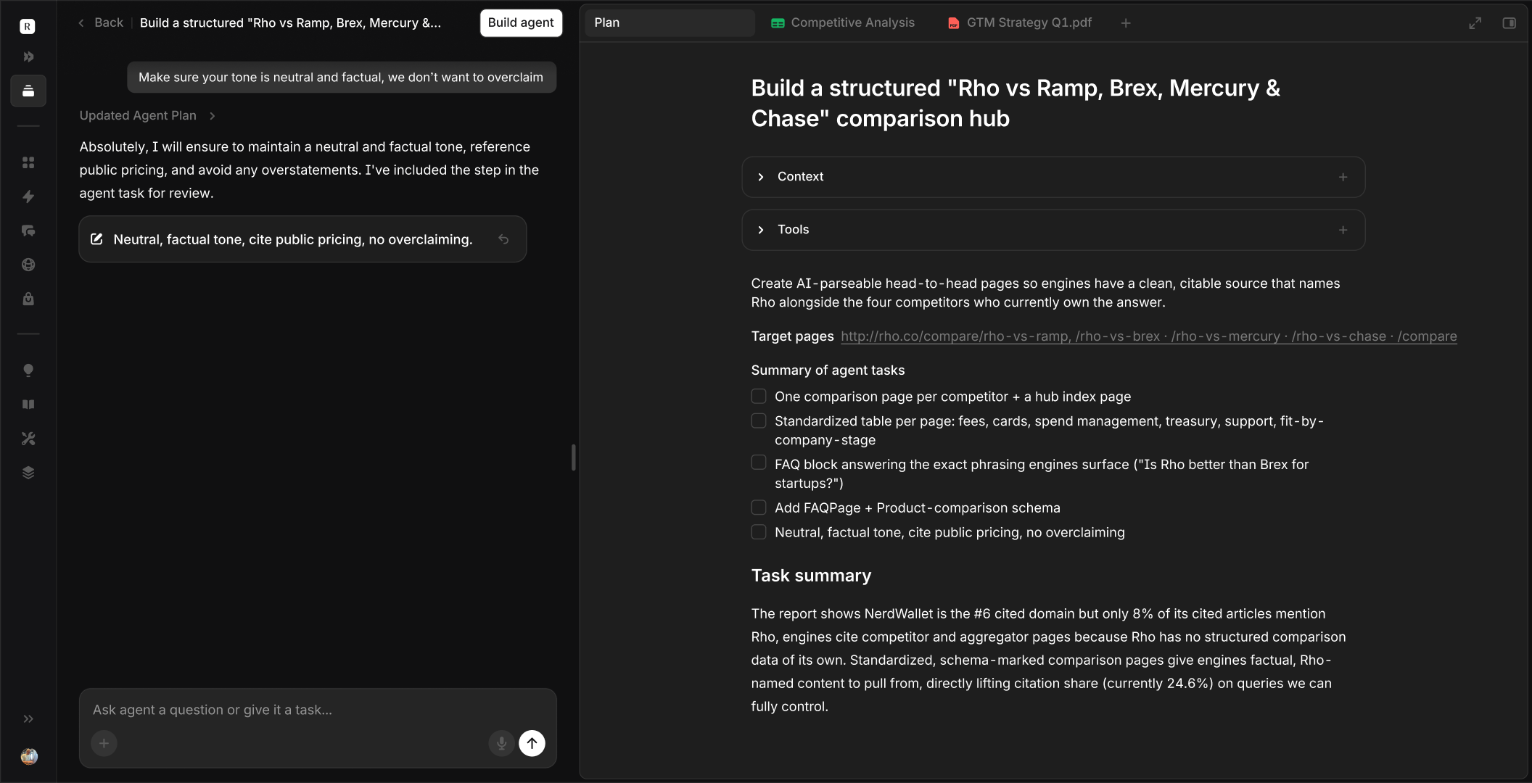Click the microphone voice input icon
1532x783 pixels.
coord(501,743)
